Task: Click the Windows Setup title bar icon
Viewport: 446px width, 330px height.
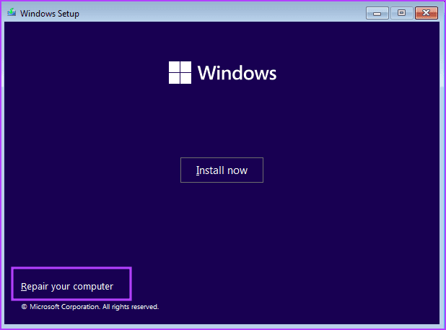Action: pos(12,12)
